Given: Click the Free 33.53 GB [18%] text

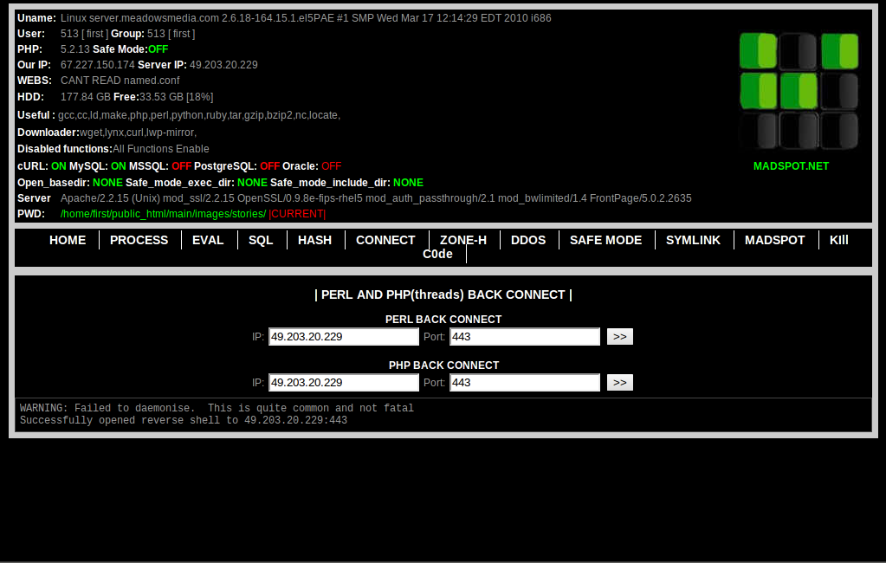Looking at the screenshot, I should pos(164,97).
